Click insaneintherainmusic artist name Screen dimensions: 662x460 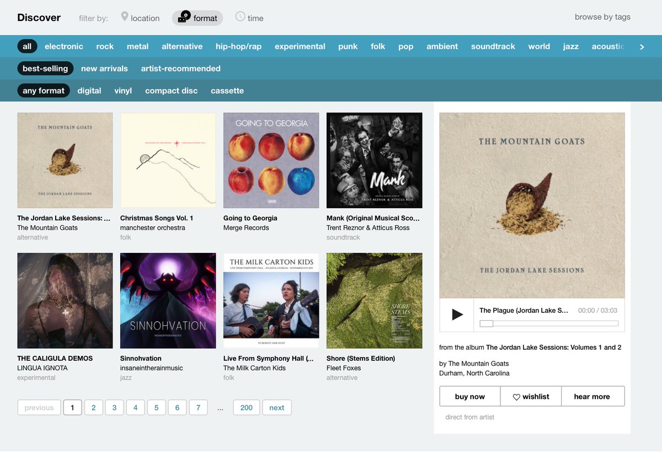[x=152, y=368]
